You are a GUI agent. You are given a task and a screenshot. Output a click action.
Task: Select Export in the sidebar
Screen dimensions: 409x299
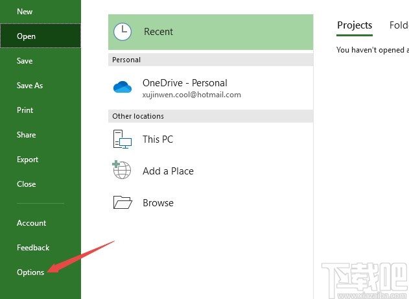pos(27,160)
